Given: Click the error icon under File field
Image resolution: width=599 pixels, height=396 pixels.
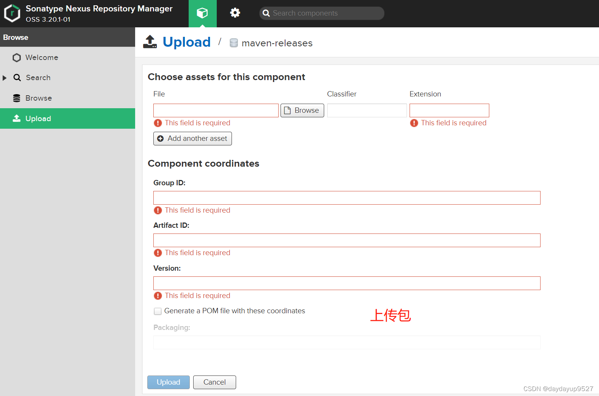Looking at the screenshot, I should (x=158, y=123).
